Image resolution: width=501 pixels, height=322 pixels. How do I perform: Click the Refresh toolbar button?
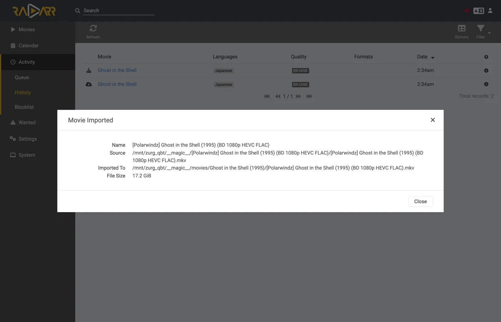pos(93,32)
